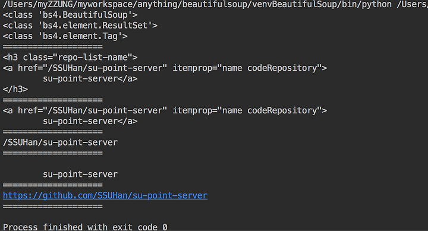Click 'Process finished with exit code 0'
This screenshot has width=428, height=231.
(x=85, y=227)
